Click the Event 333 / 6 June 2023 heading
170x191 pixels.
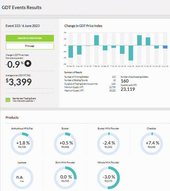(23, 26)
